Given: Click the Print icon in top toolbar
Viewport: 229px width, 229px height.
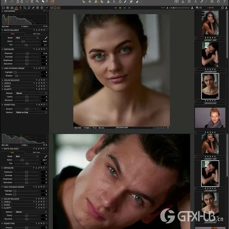Looking at the screenshot, I should (x=212, y=2).
